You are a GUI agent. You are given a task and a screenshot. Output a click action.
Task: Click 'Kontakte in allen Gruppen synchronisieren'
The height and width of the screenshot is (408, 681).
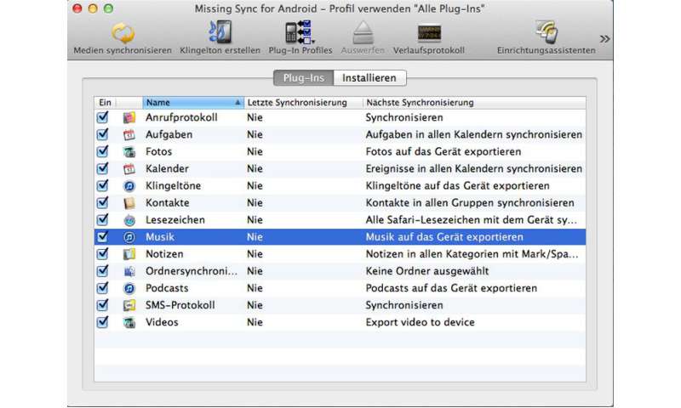470,203
